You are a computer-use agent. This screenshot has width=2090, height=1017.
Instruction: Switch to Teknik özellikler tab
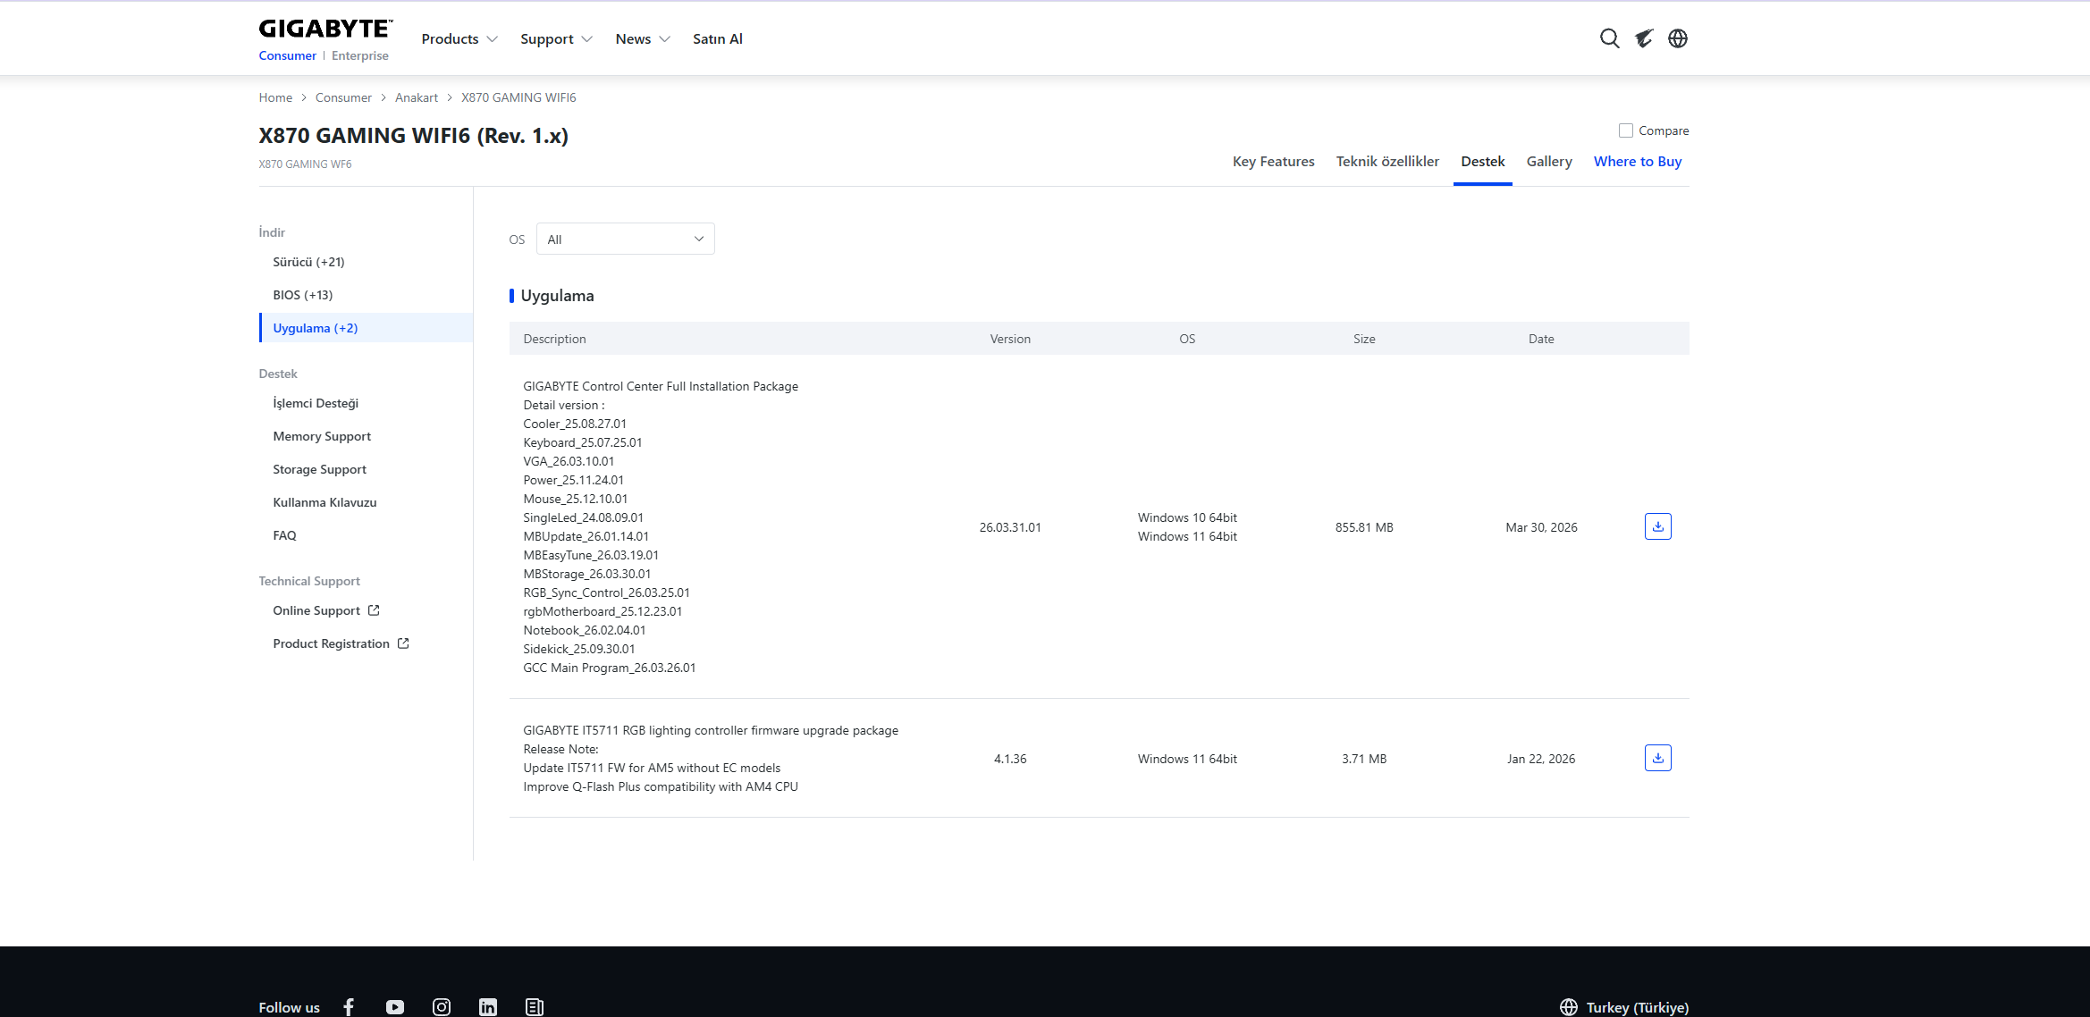coord(1387,162)
